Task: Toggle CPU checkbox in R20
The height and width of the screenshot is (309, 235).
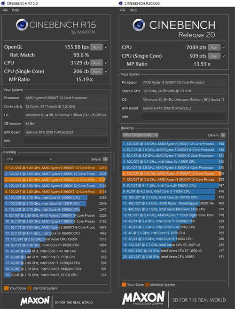Action: click(224, 48)
